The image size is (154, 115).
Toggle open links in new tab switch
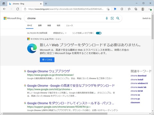coord(98,33)
